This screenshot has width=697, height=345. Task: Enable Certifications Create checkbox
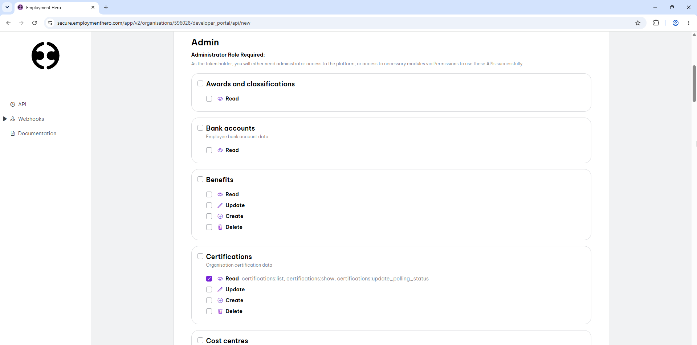coord(209,300)
